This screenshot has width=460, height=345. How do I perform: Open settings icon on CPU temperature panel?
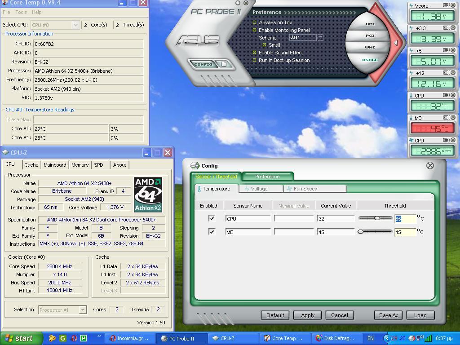[446, 95]
